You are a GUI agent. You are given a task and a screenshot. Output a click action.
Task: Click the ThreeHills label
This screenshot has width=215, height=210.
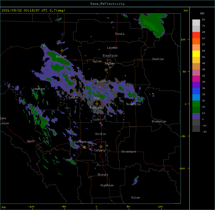(133, 104)
